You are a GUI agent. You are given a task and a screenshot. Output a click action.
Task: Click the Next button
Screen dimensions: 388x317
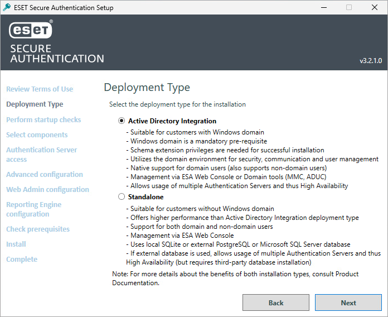(348, 302)
